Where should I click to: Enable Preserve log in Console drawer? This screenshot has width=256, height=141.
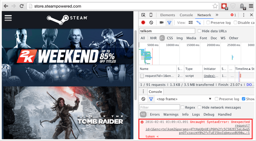click(x=217, y=99)
